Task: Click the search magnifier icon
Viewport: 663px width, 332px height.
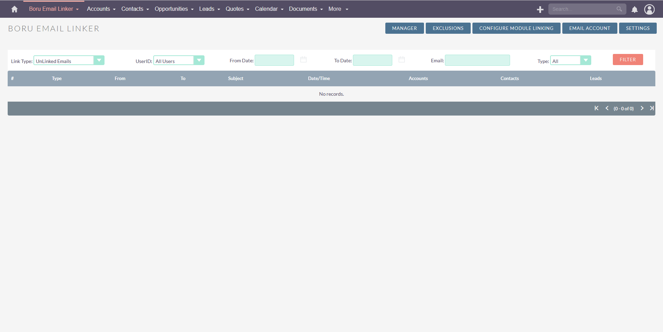Action: [619, 9]
